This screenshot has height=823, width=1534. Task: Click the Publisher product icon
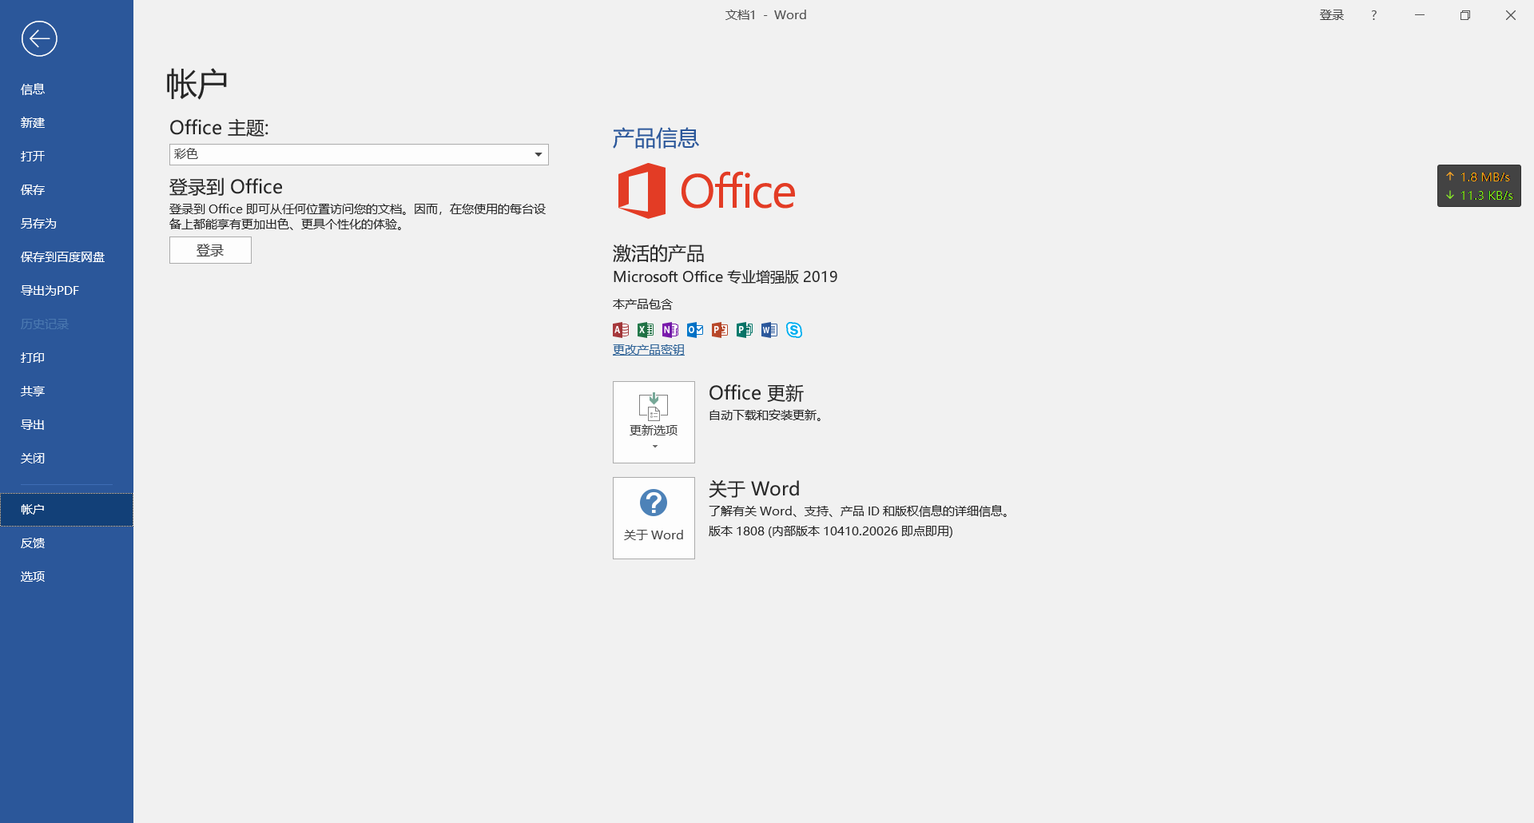(745, 330)
